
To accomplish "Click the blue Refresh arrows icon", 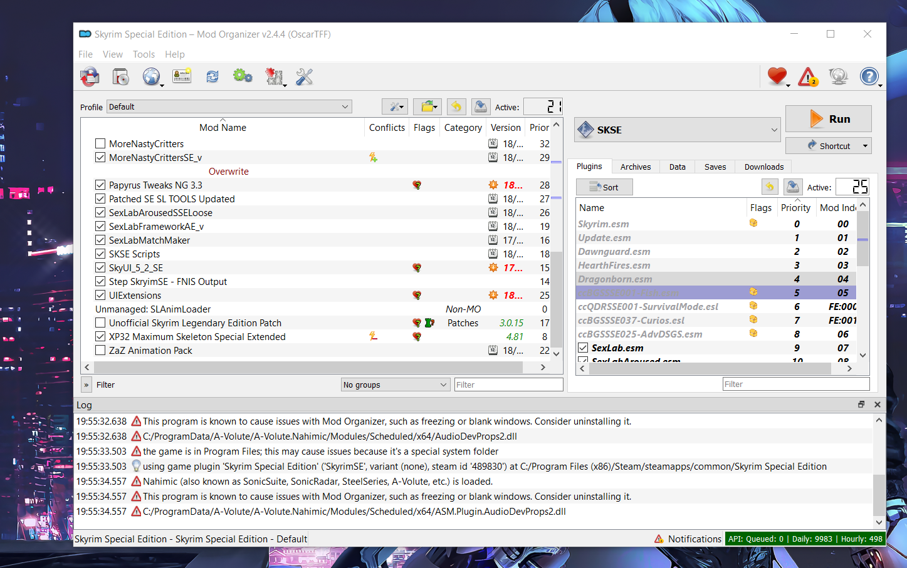I will 212,76.
